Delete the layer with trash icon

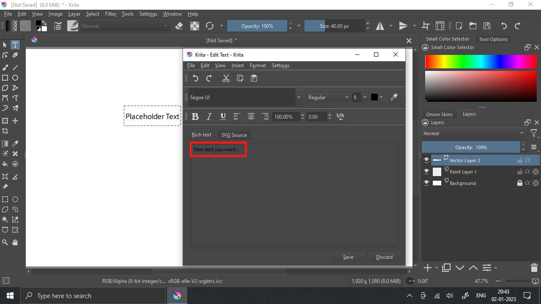(x=534, y=268)
